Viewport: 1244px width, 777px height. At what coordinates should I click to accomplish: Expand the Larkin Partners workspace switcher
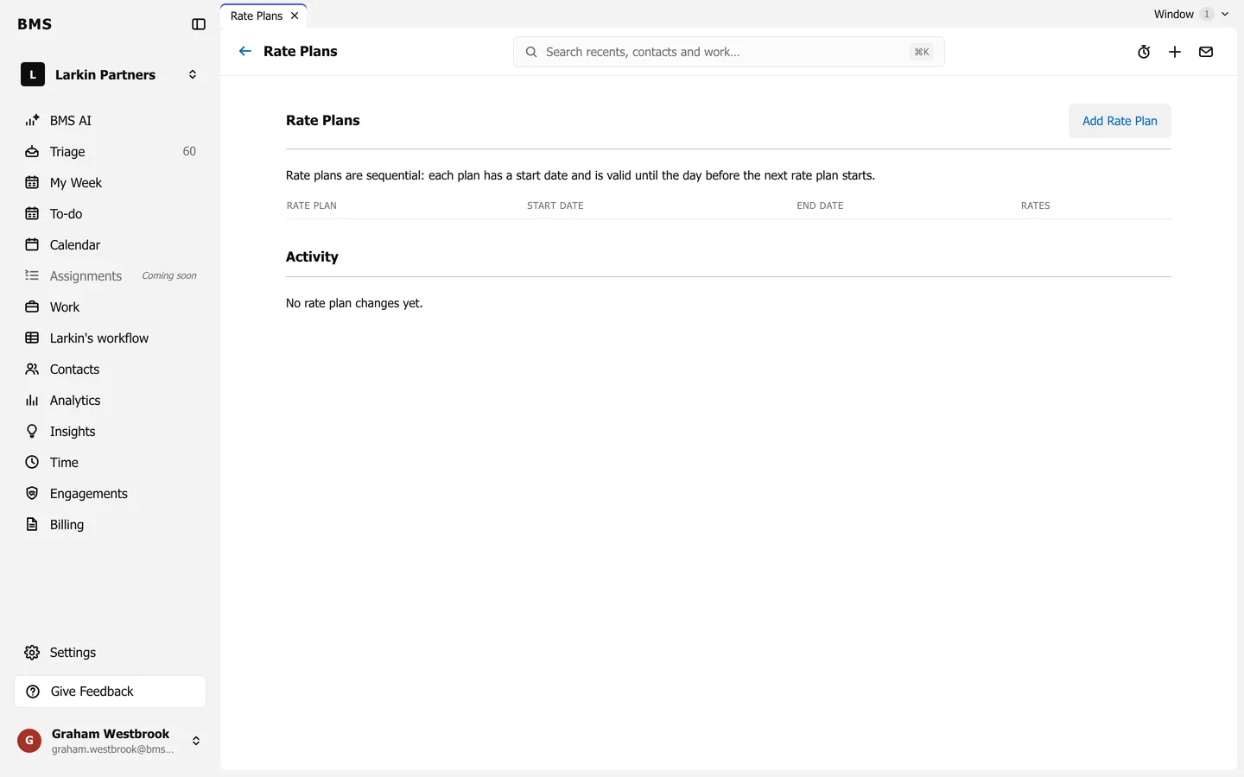click(111, 74)
